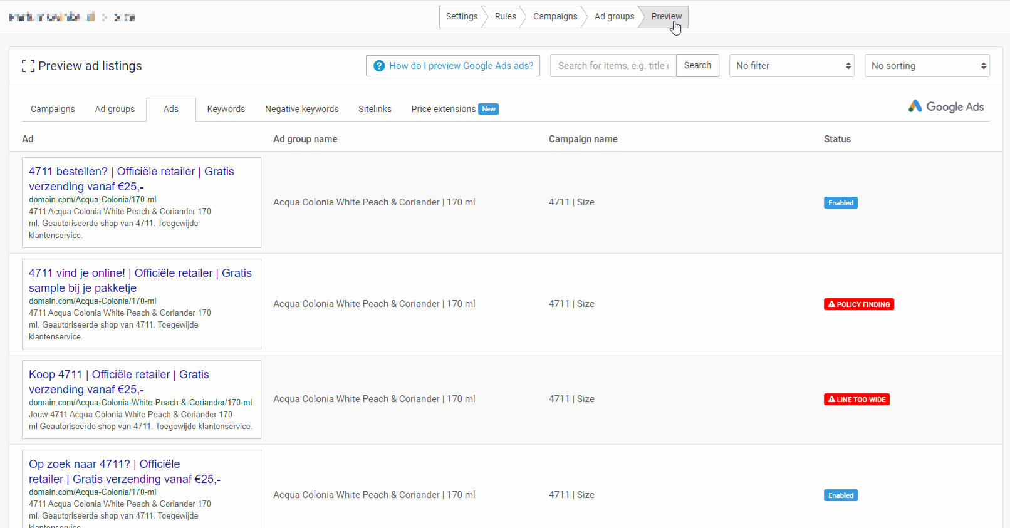This screenshot has width=1010, height=528.
Task: Go to the Campaigns tab in listings
Action: click(53, 109)
